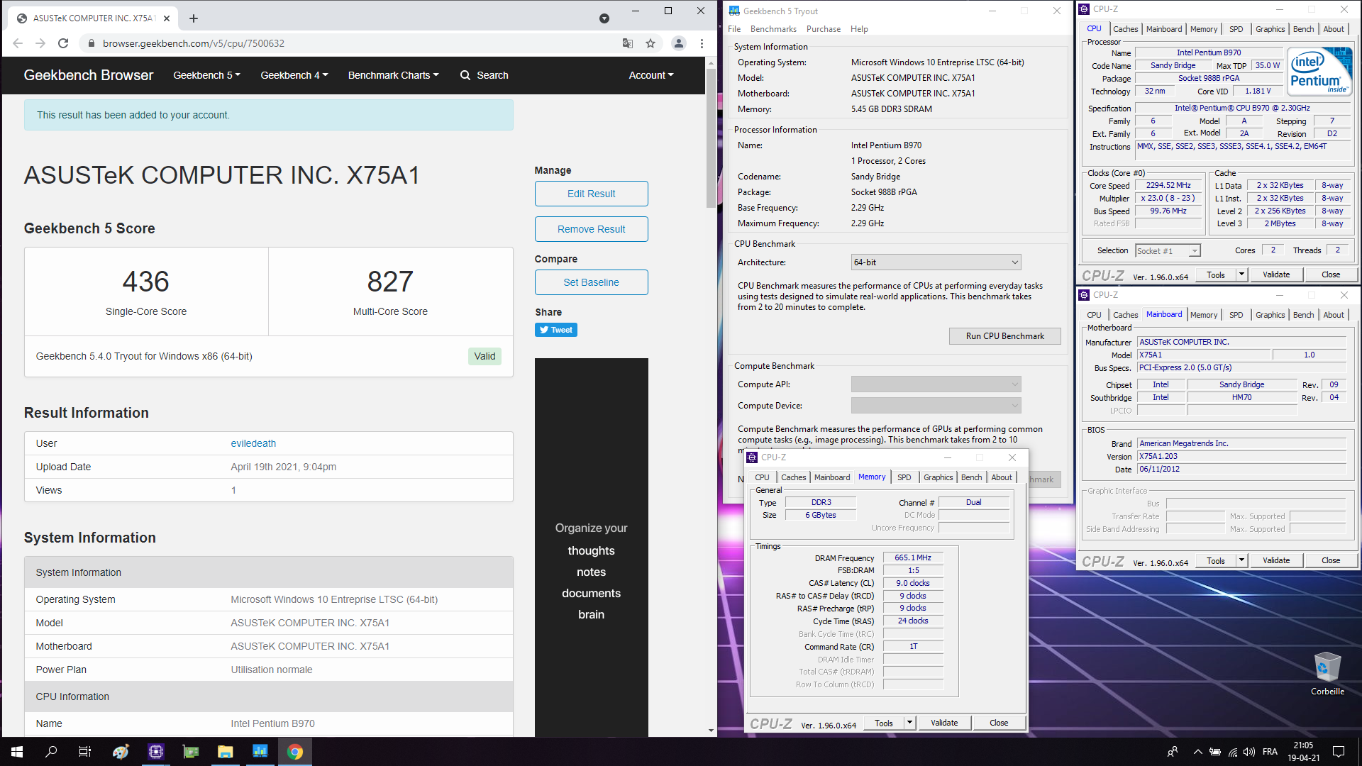Set this result as Baseline
The height and width of the screenshot is (766, 1362).
click(592, 282)
